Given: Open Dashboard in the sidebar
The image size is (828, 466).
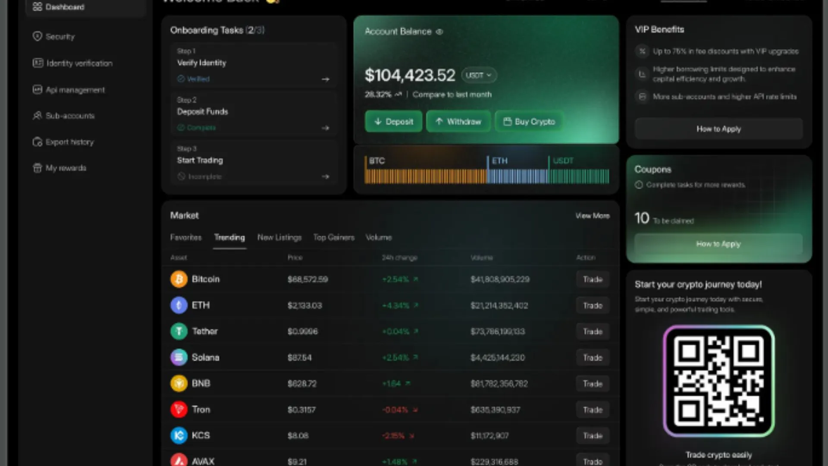Looking at the screenshot, I should point(85,7).
